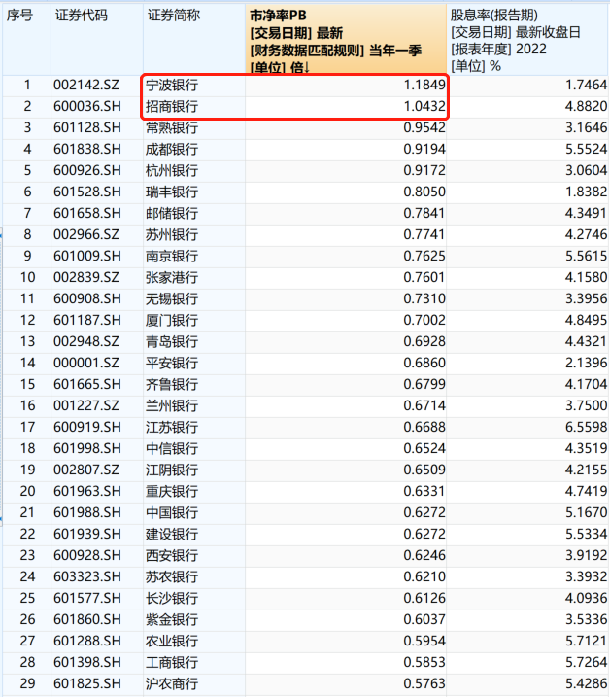Select code 002948.SZ

(x=86, y=341)
